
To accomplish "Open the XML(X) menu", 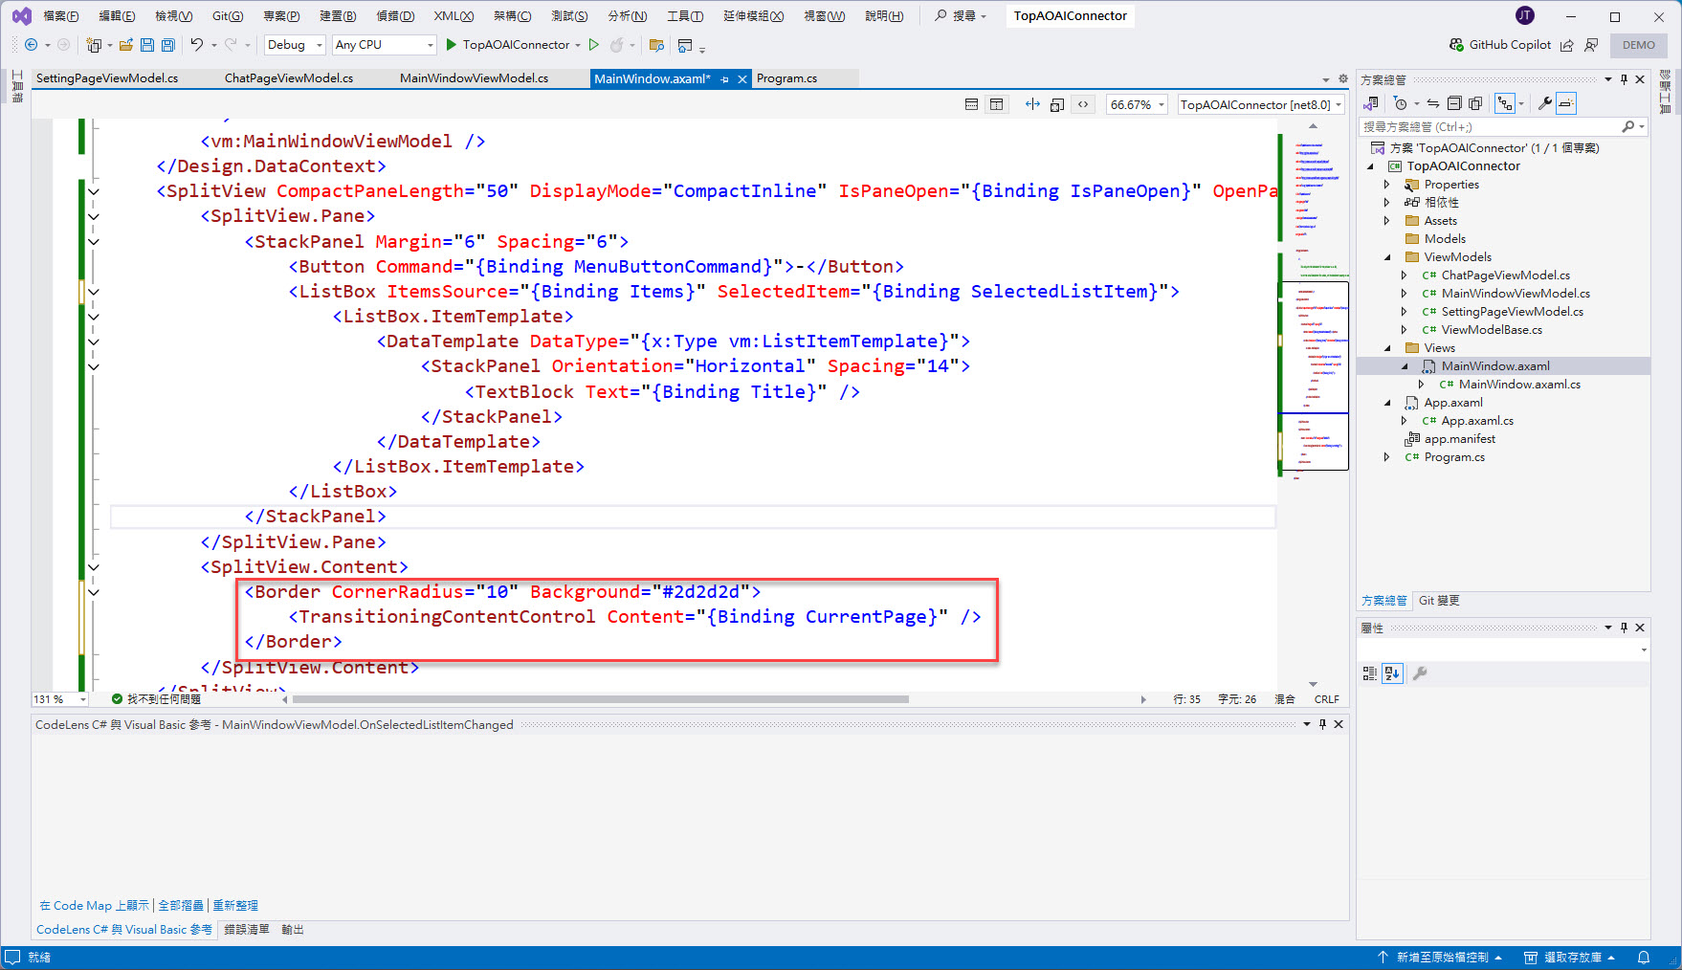I will [454, 16].
